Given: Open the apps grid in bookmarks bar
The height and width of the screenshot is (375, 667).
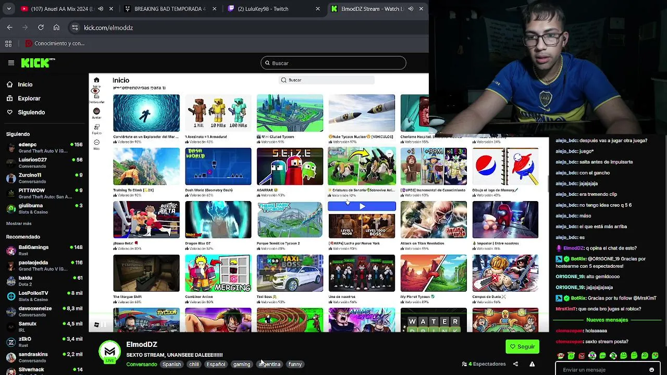Looking at the screenshot, I should (8, 44).
